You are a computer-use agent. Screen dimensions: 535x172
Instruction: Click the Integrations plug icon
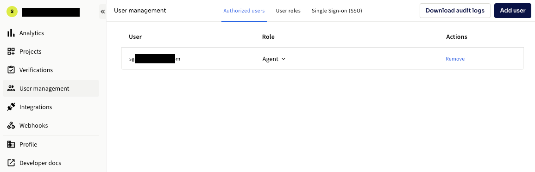click(x=11, y=107)
